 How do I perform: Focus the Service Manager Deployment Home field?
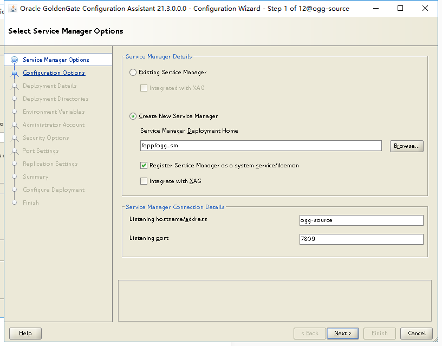(x=261, y=146)
